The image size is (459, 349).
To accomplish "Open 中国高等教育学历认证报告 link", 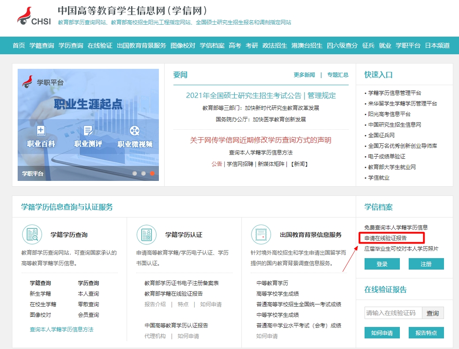I will (176, 326).
